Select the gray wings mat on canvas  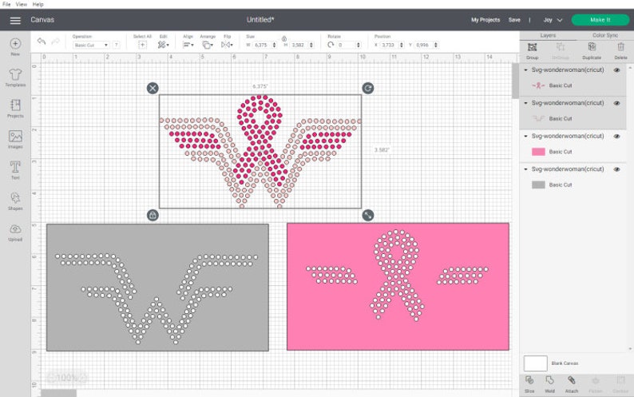point(157,288)
